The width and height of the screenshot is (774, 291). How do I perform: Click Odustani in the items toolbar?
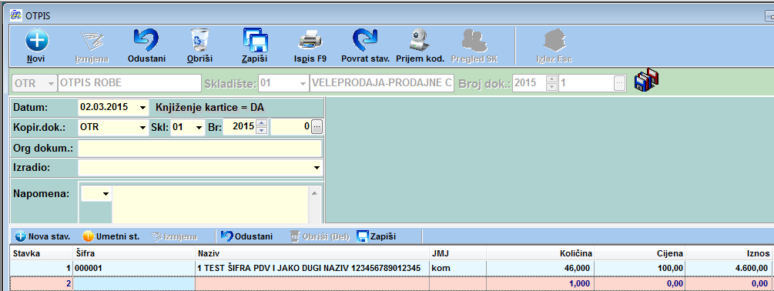246,236
